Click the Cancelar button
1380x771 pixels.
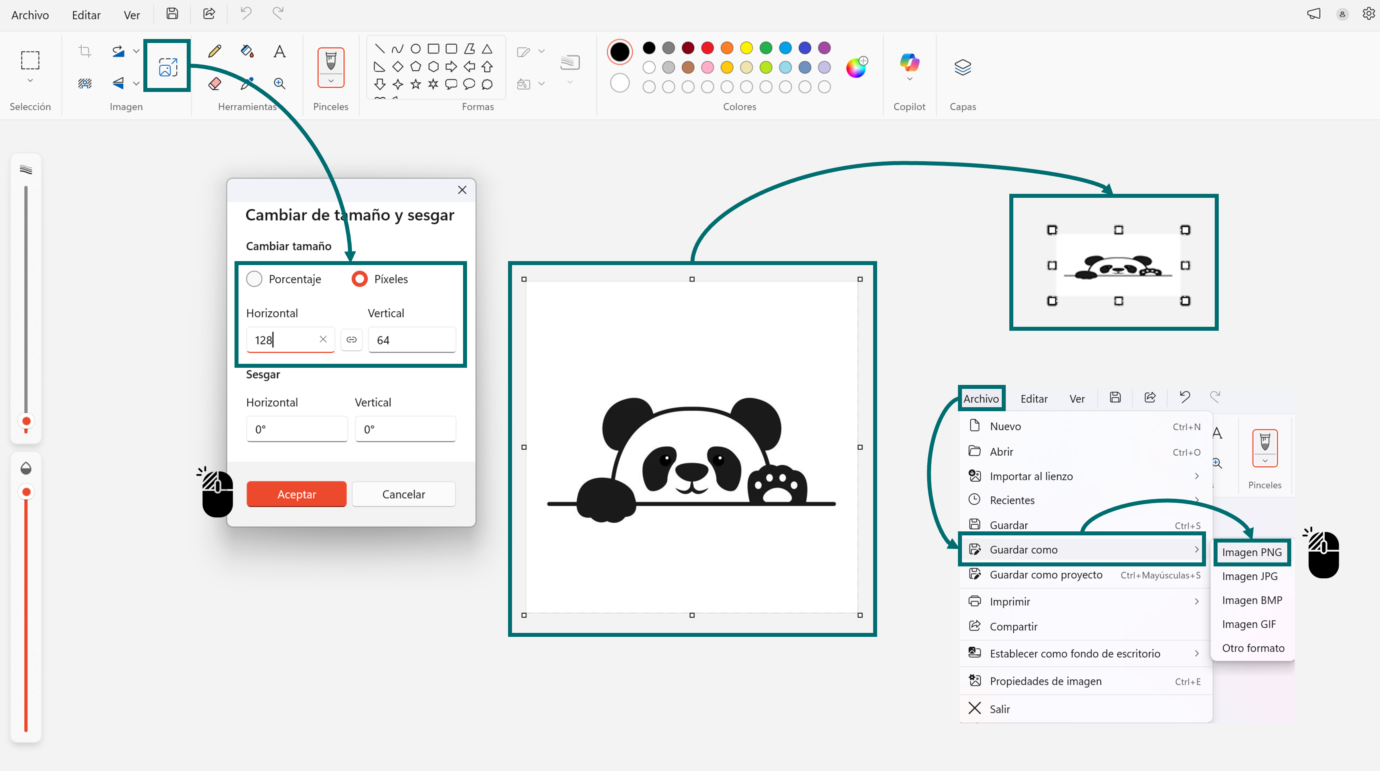pyautogui.click(x=403, y=494)
